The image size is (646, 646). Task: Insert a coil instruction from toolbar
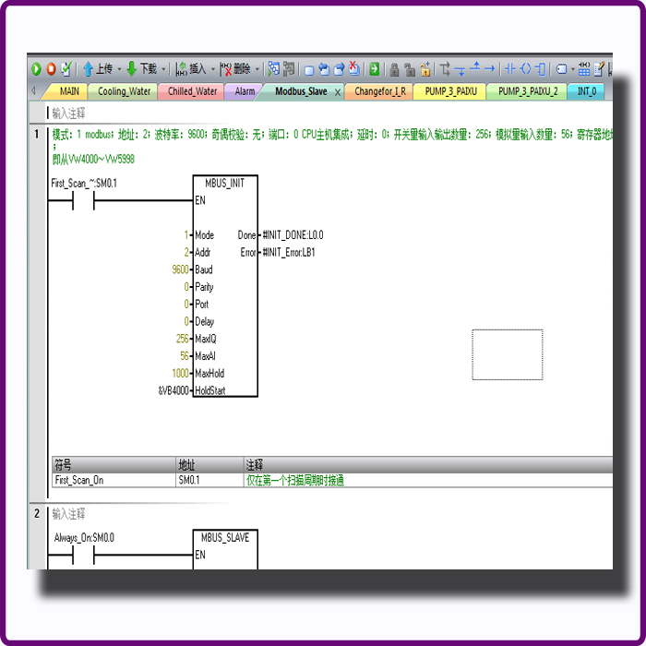(x=525, y=69)
